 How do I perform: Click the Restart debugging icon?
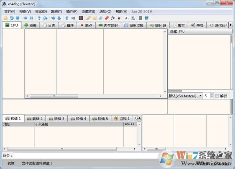12,18
